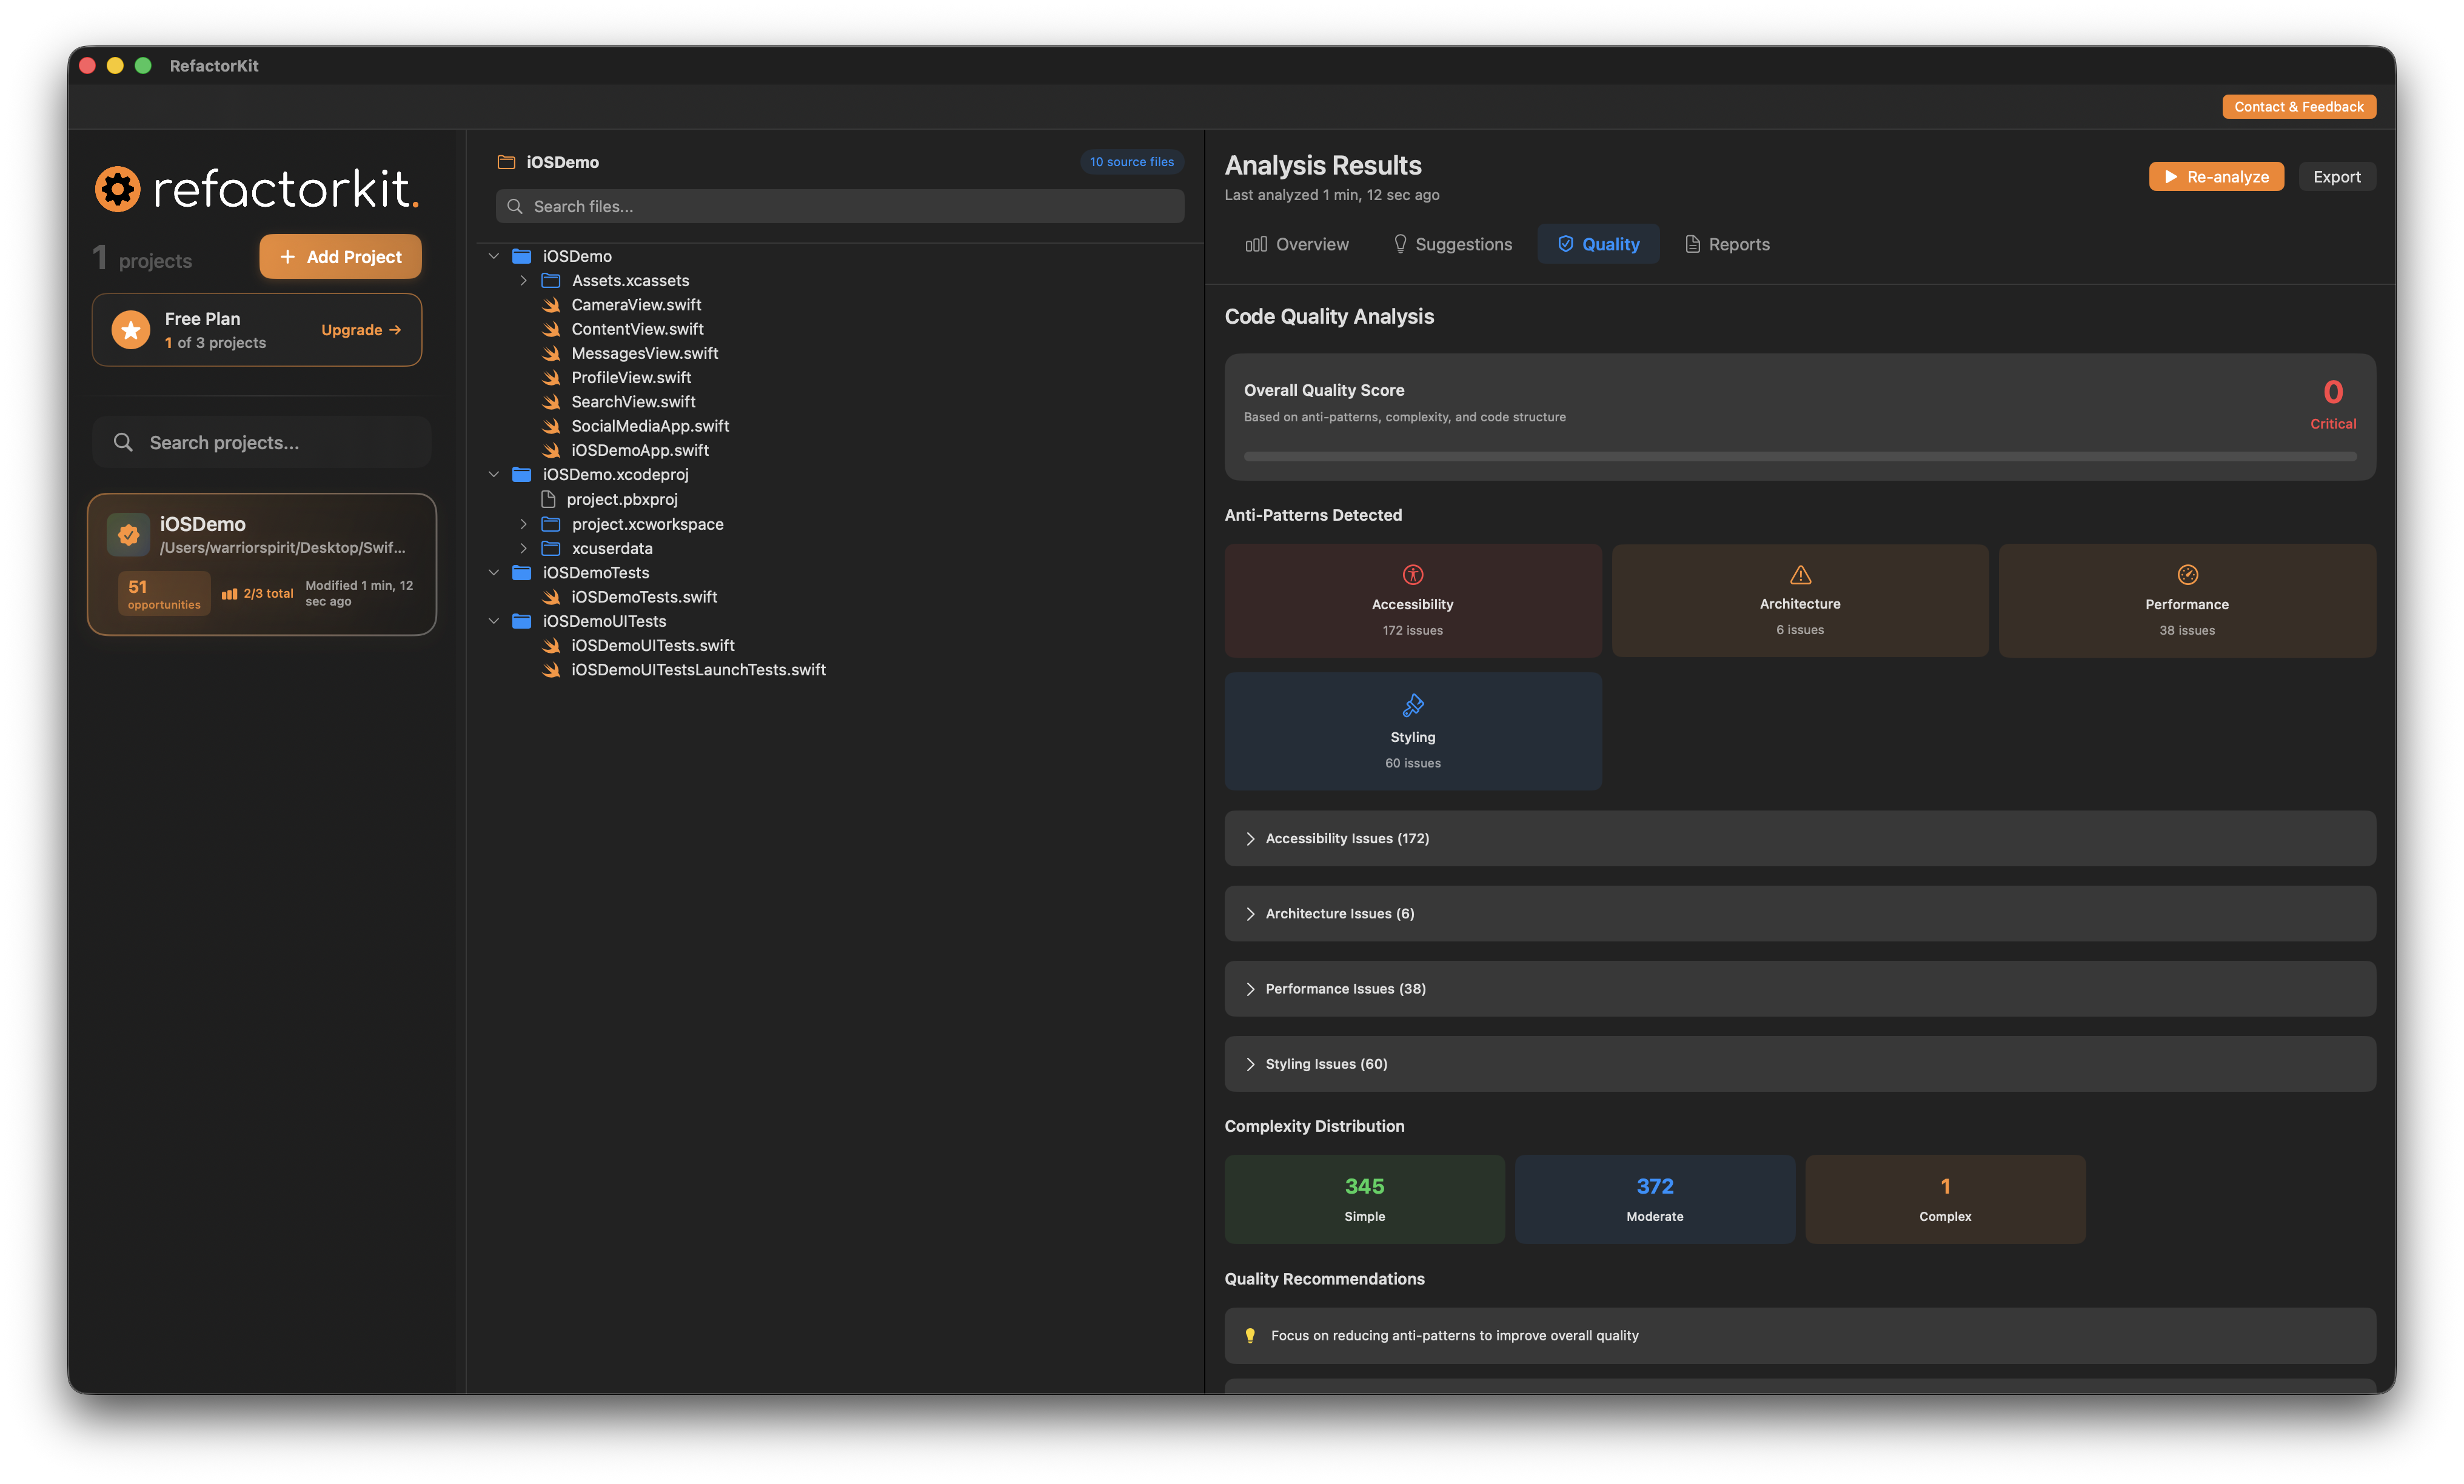This screenshot has width=2464, height=1484.
Task: Click the "1 of 3 projects" text
Action: point(215,343)
